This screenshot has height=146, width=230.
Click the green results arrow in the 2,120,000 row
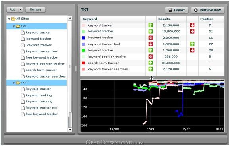click(x=151, y=69)
